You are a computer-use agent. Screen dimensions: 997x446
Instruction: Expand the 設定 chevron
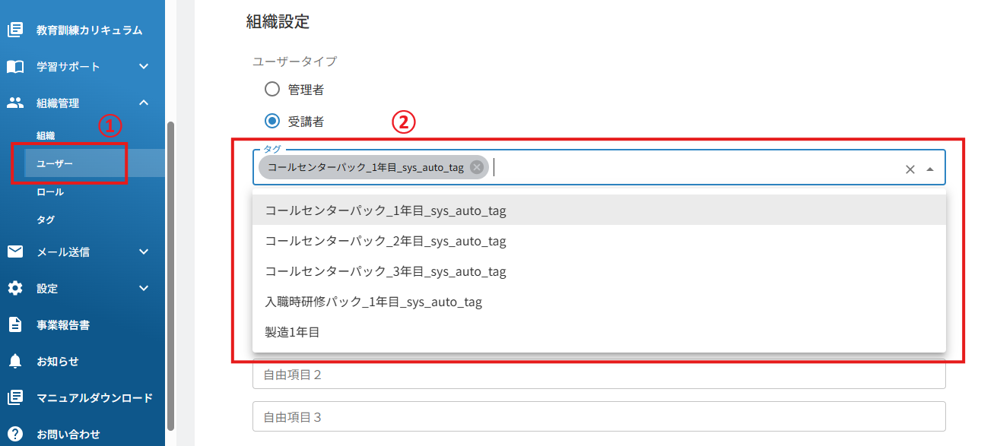(144, 288)
